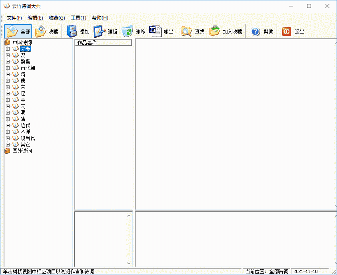The height and width of the screenshot is (275, 337).
Task: Open the 收藏 (Favorites) toolbar icon
Action: pyautogui.click(x=40, y=32)
